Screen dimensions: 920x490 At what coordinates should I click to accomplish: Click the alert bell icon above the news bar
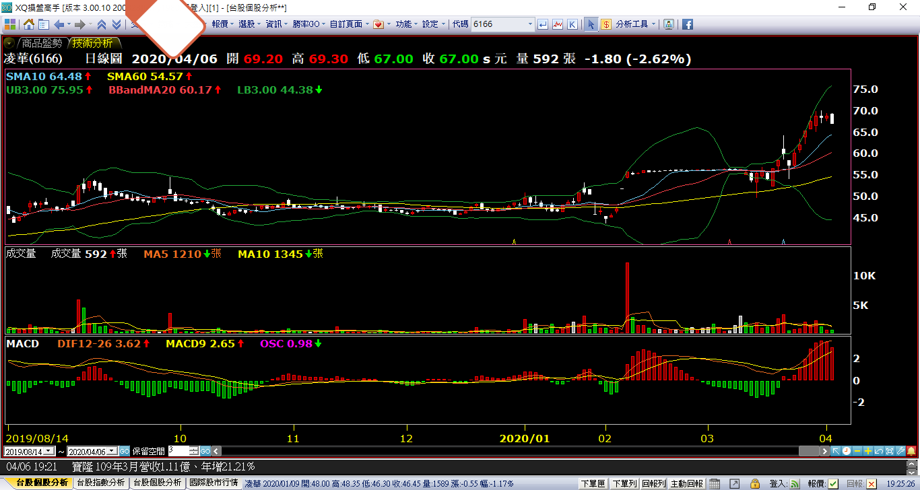tap(911, 451)
